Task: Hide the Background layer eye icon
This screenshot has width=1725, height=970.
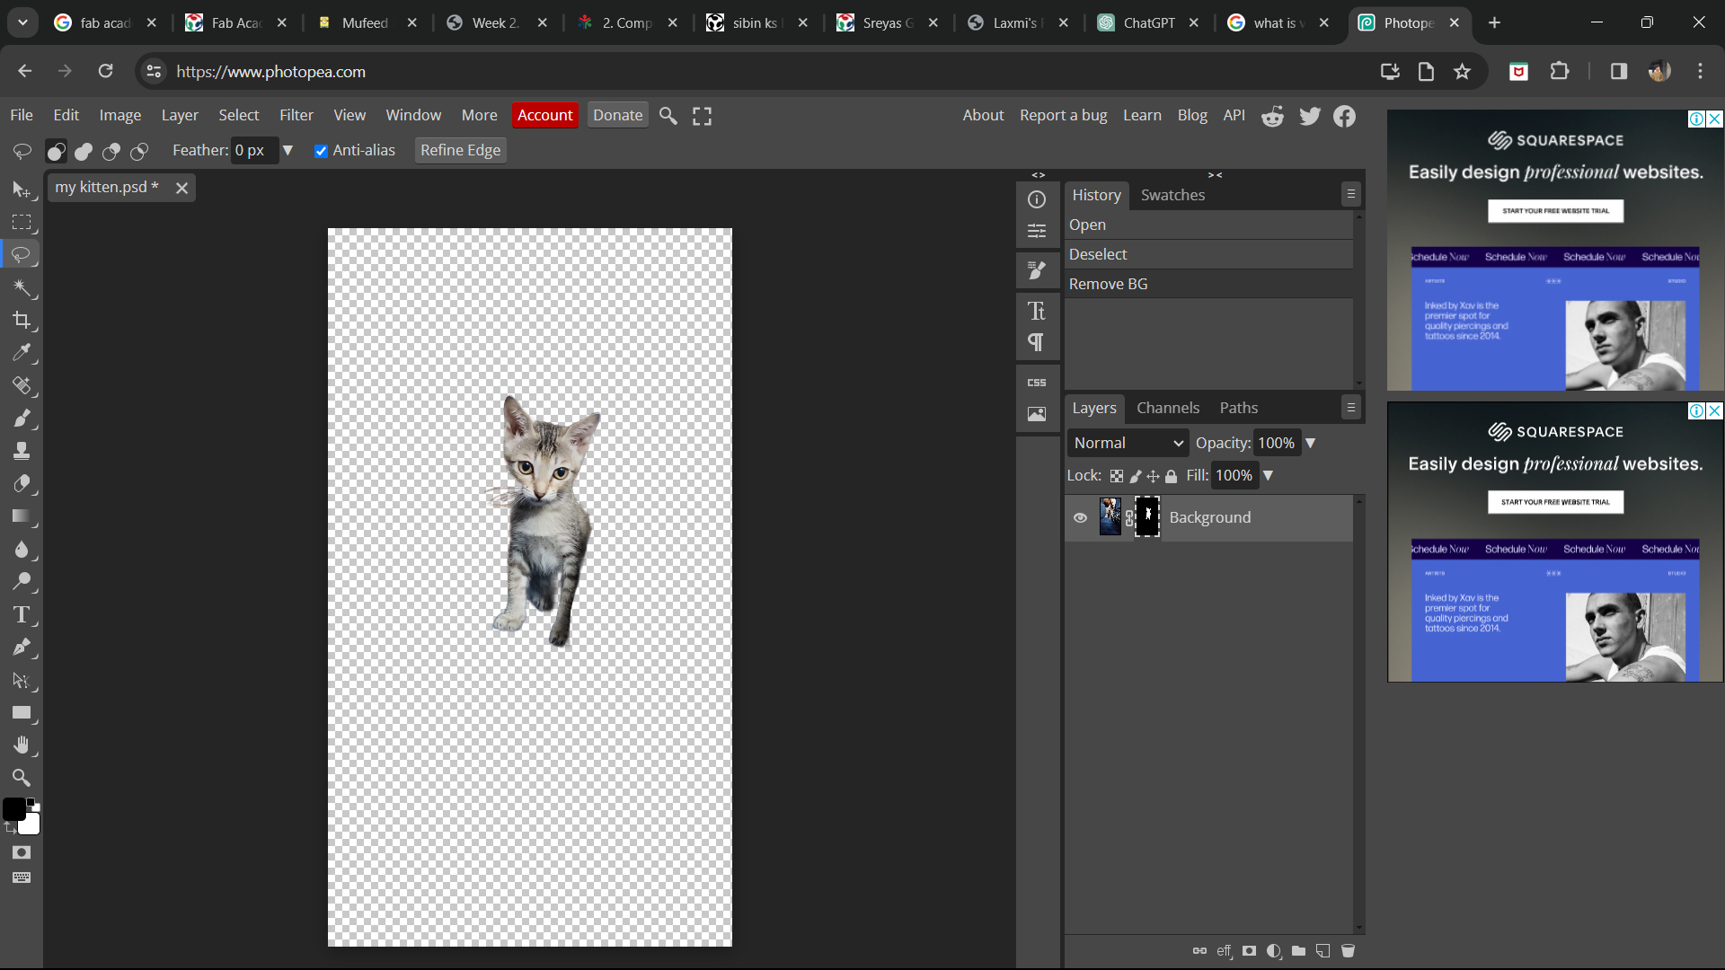Action: tap(1080, 517)
